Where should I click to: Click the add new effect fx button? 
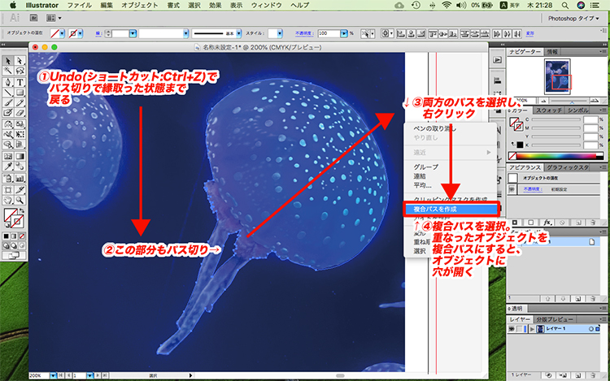547,223
